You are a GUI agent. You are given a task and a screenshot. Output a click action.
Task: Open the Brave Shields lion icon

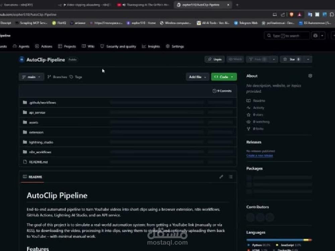tap(291, 14)
